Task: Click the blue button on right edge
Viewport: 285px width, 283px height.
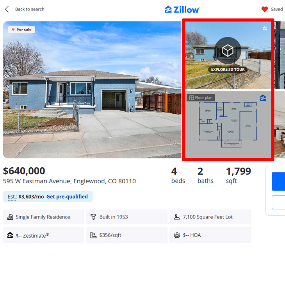Action: tap(278, 181)
